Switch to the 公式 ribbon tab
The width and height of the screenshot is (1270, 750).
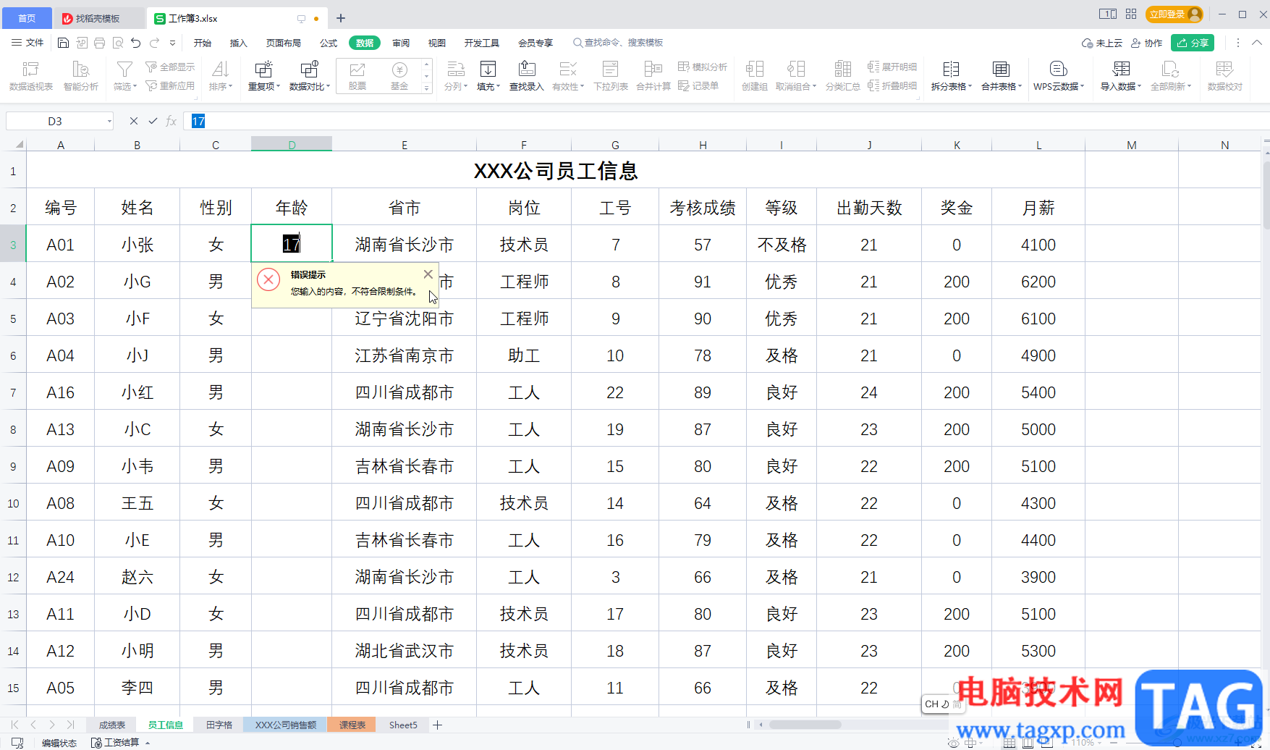pyautogui.click(x=329, y=43)
